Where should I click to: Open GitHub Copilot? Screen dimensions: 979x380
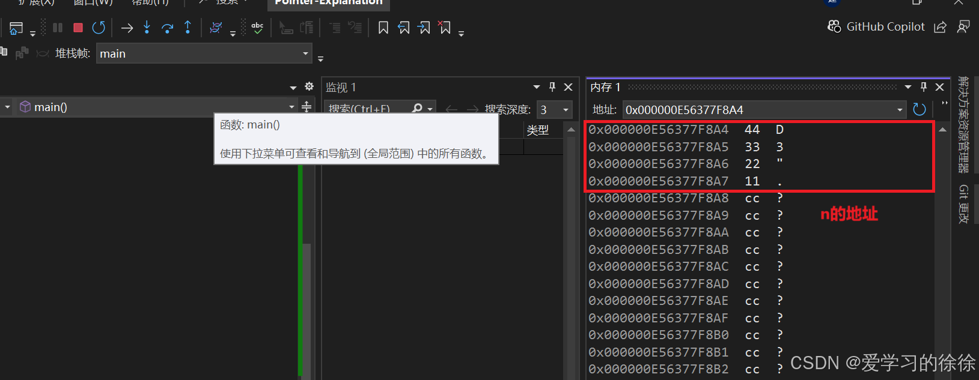(x=876, y=26)
